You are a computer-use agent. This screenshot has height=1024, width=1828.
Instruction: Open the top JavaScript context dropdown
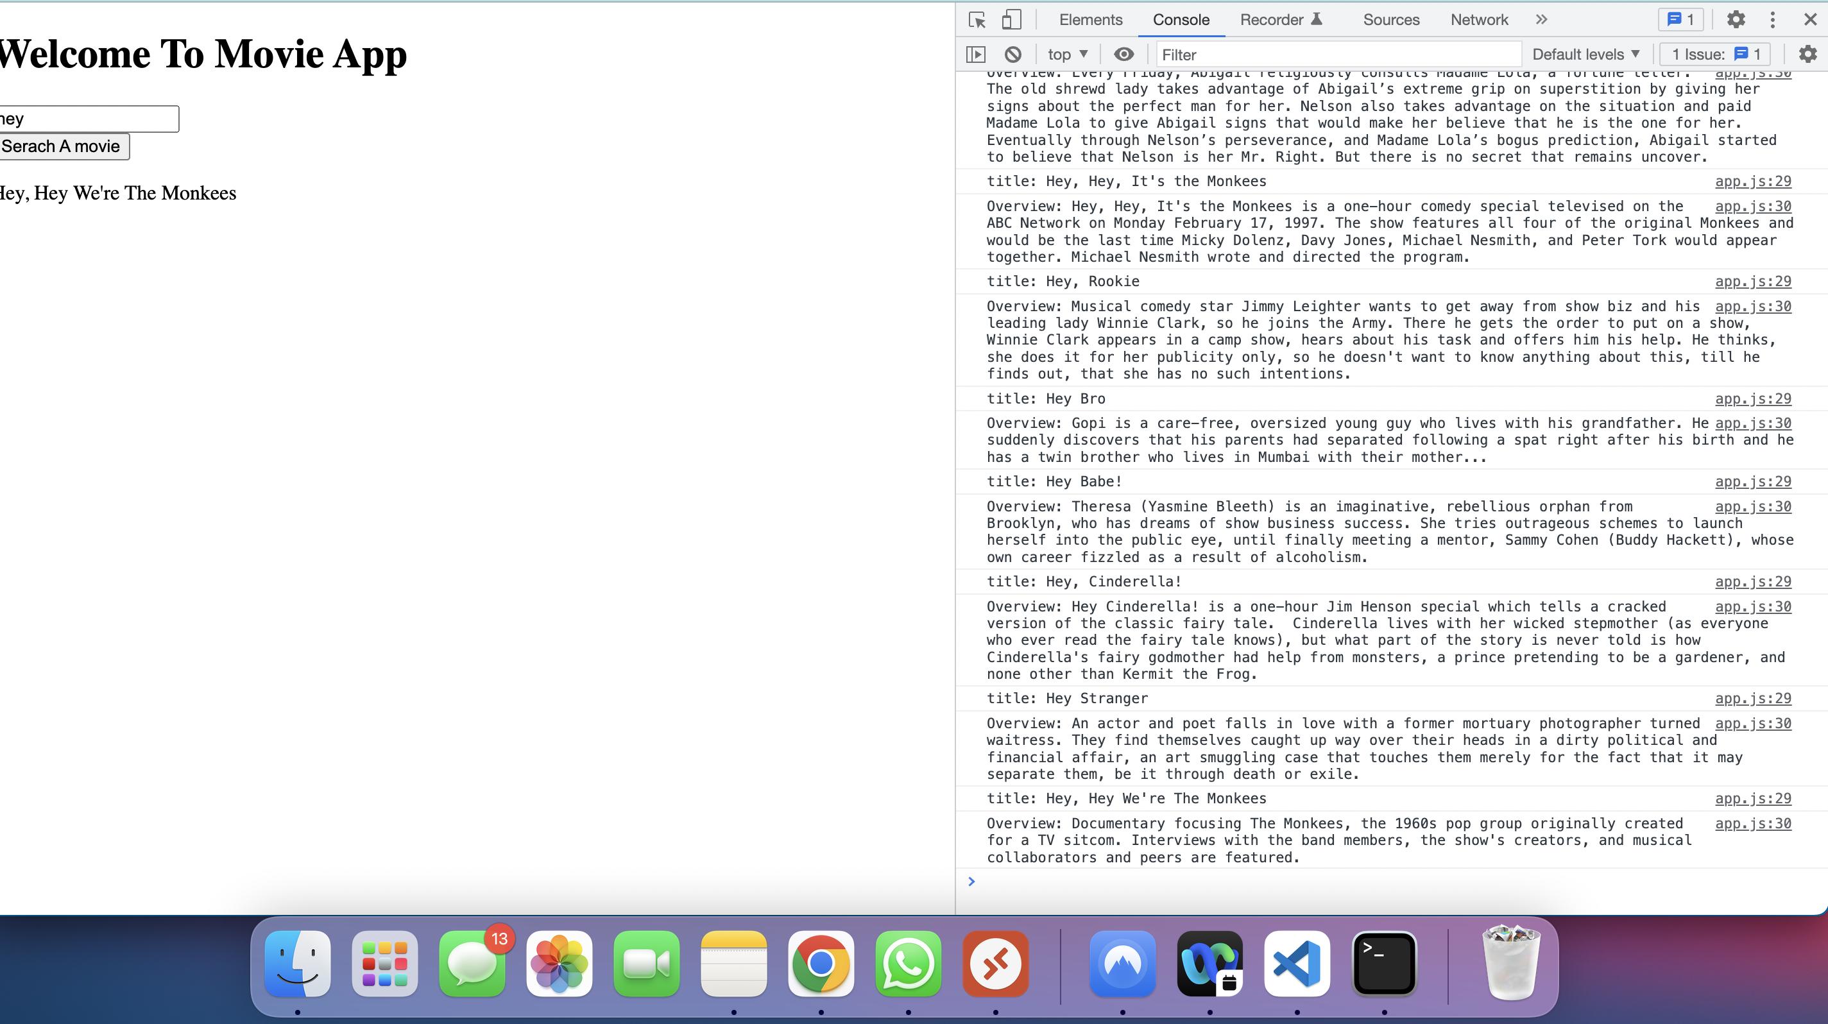tap(1067, 55)
